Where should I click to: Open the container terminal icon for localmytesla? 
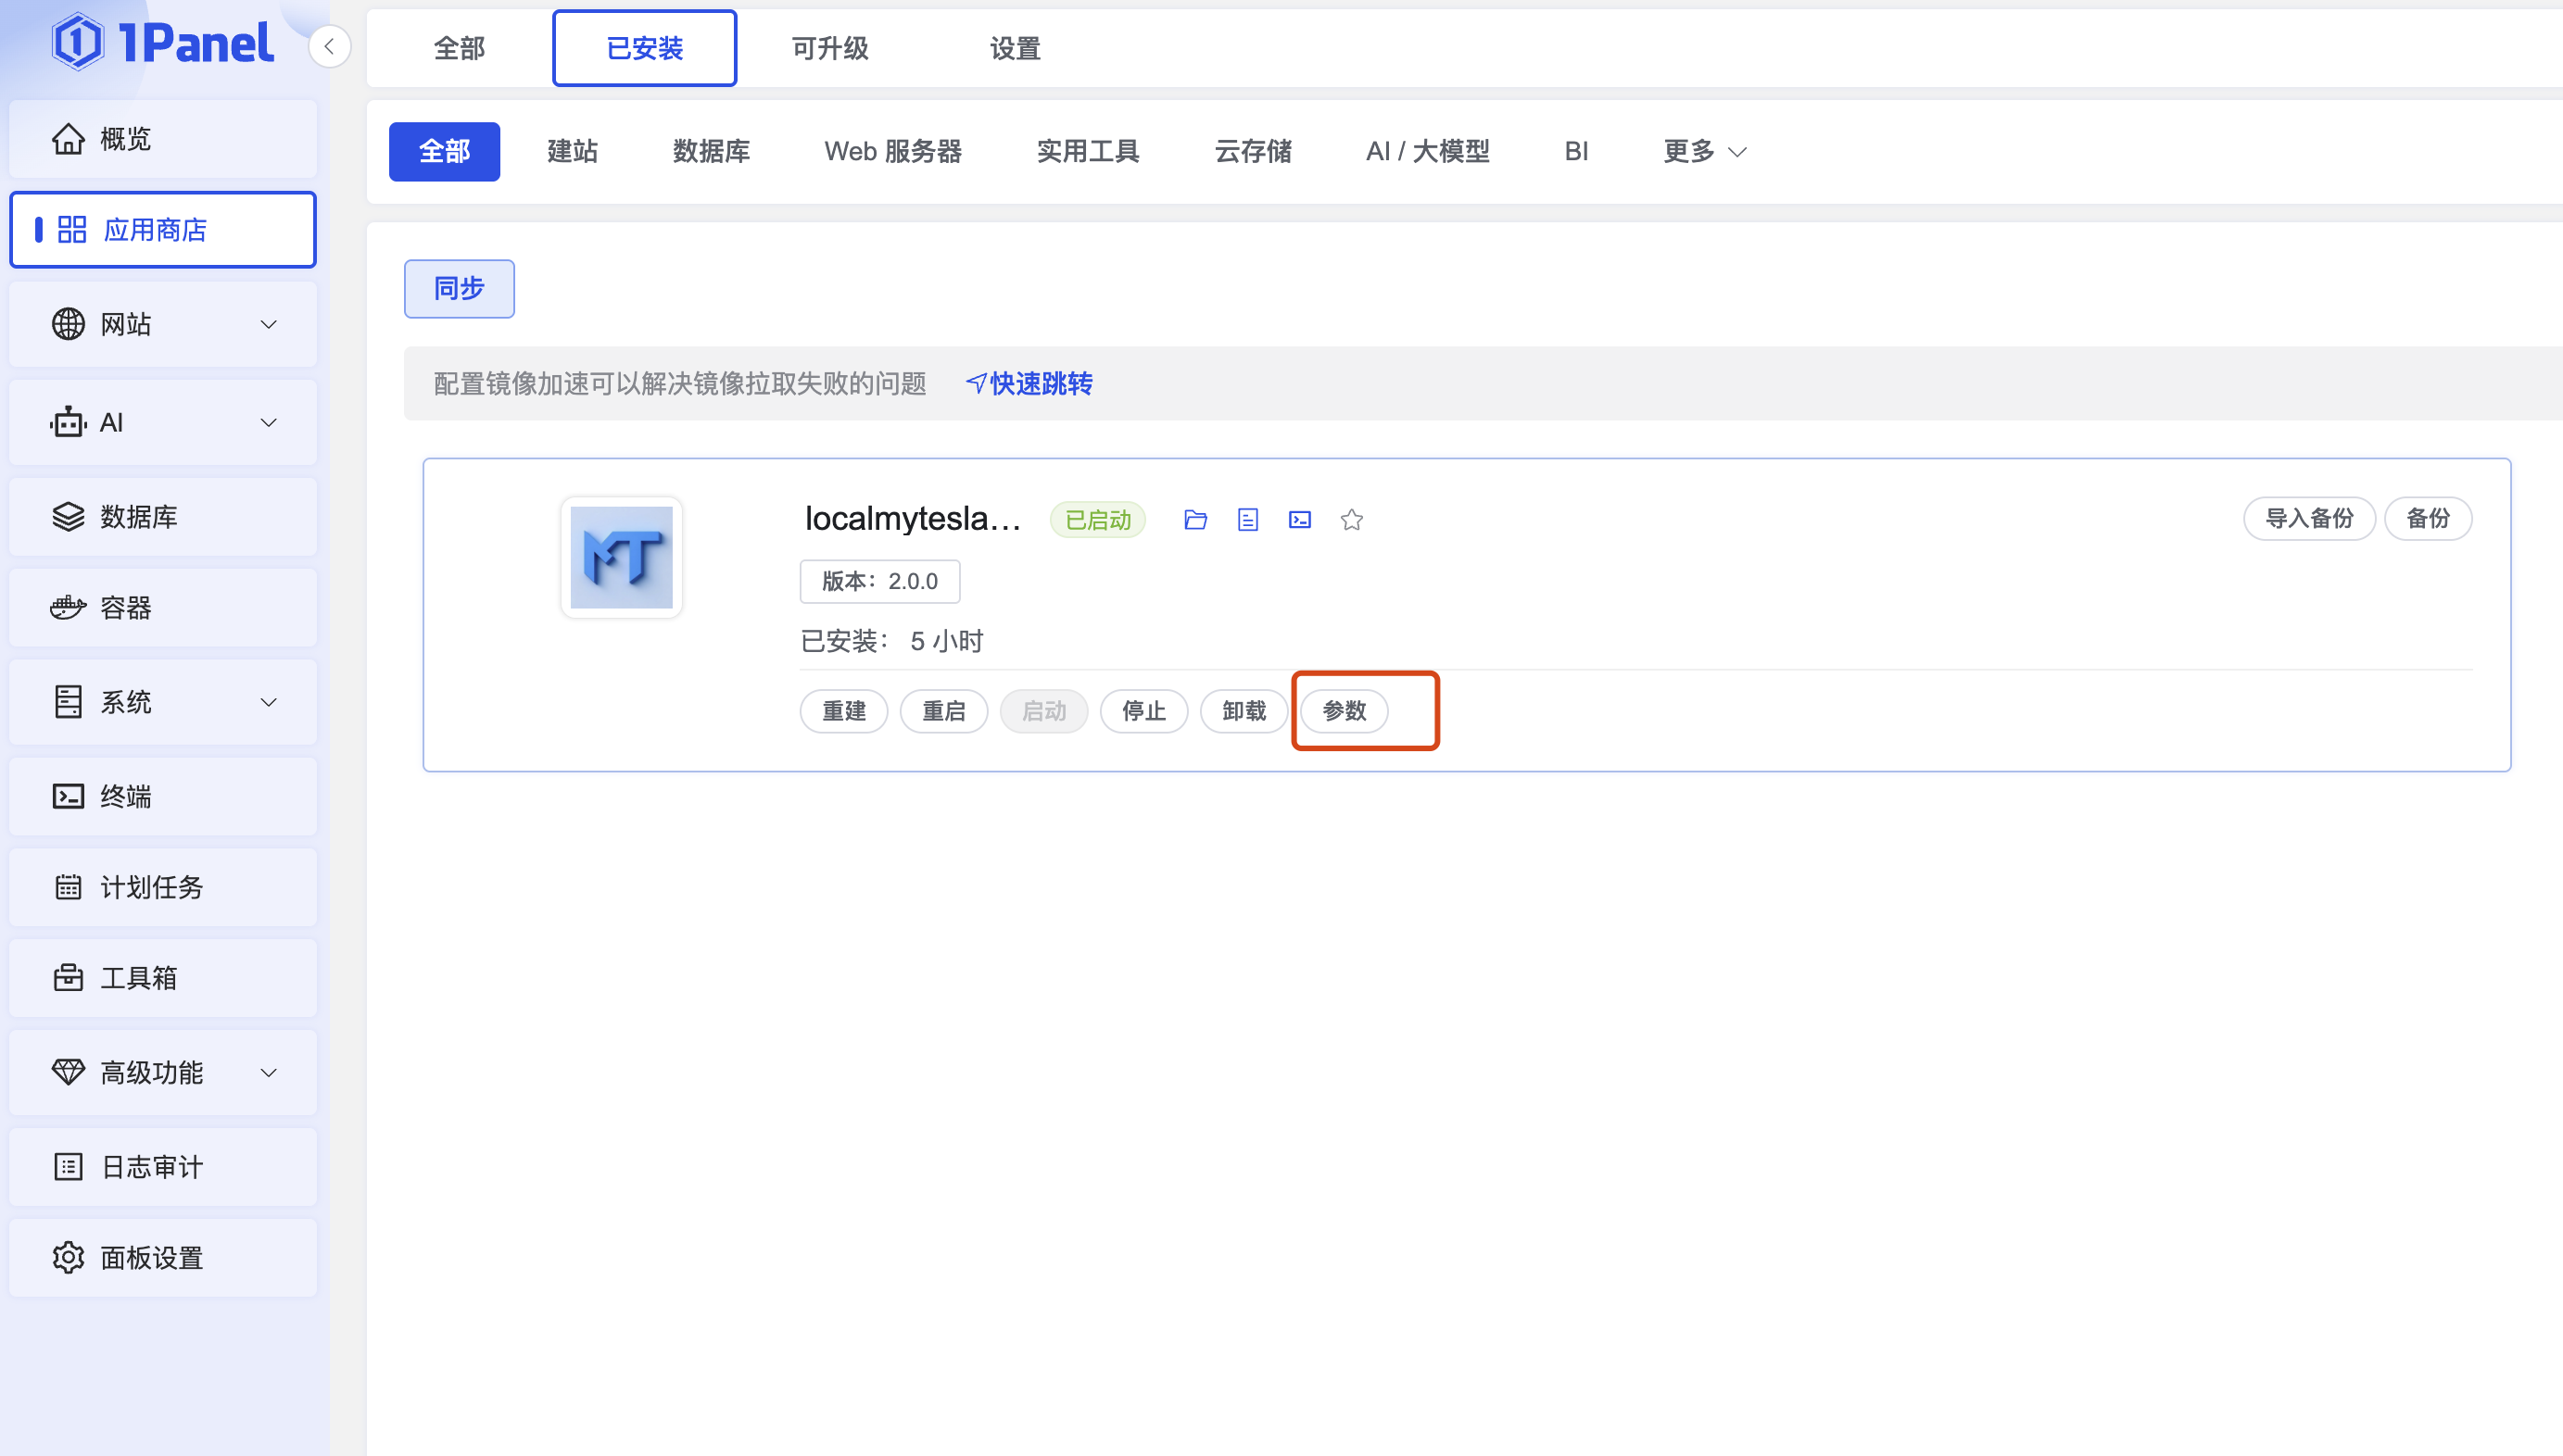1299,520
